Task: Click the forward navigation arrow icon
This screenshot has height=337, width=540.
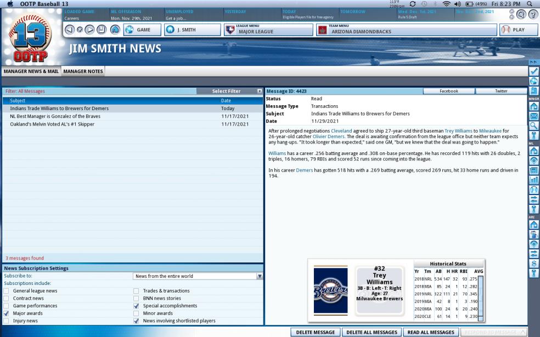Action: 89,30
